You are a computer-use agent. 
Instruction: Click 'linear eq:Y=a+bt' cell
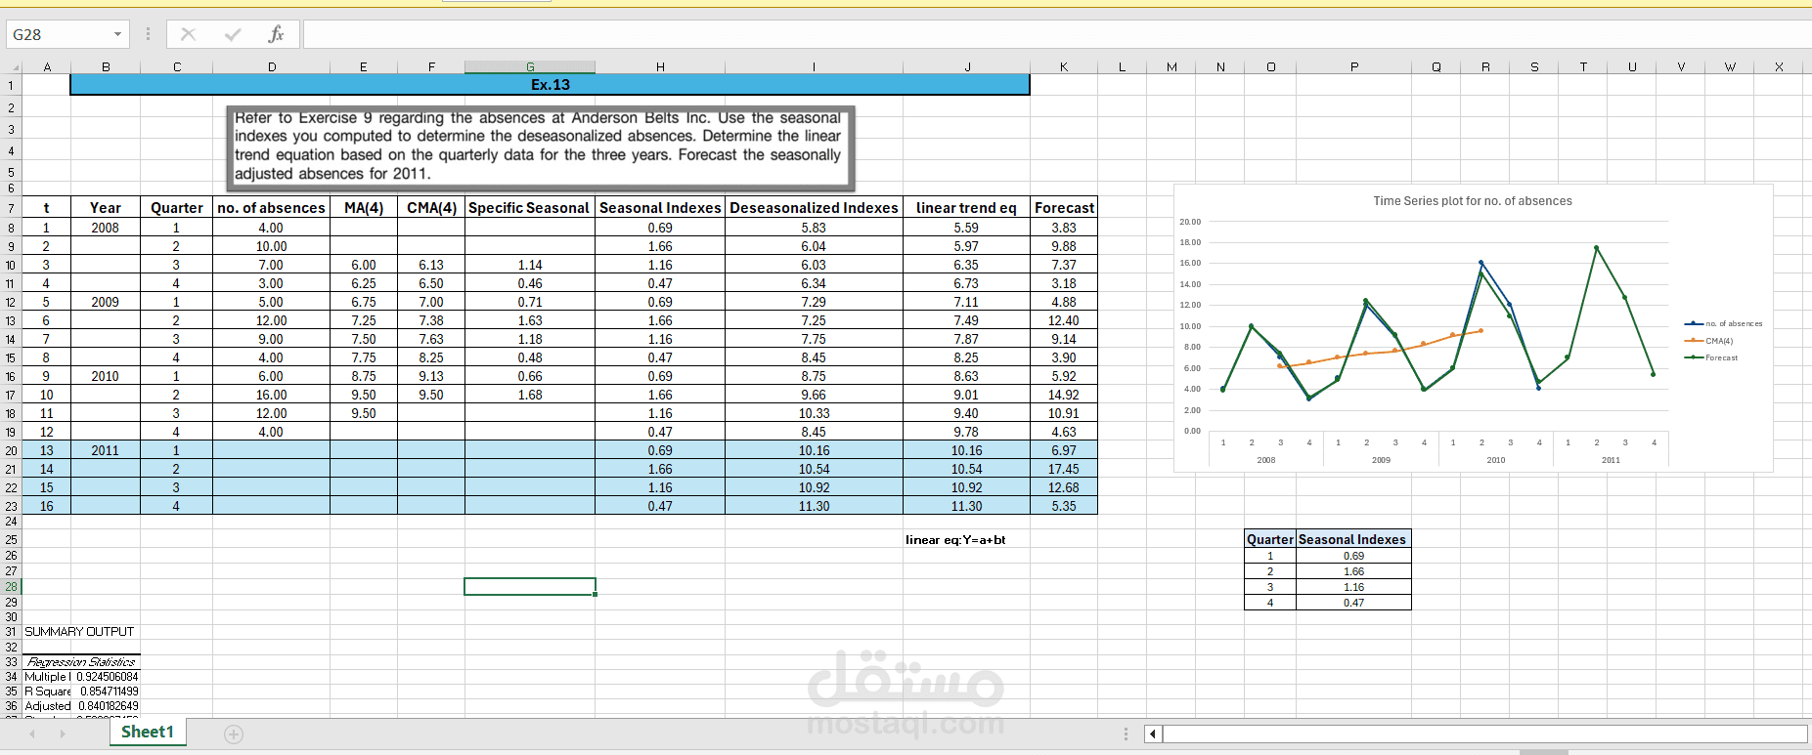(x=955, y=539)
